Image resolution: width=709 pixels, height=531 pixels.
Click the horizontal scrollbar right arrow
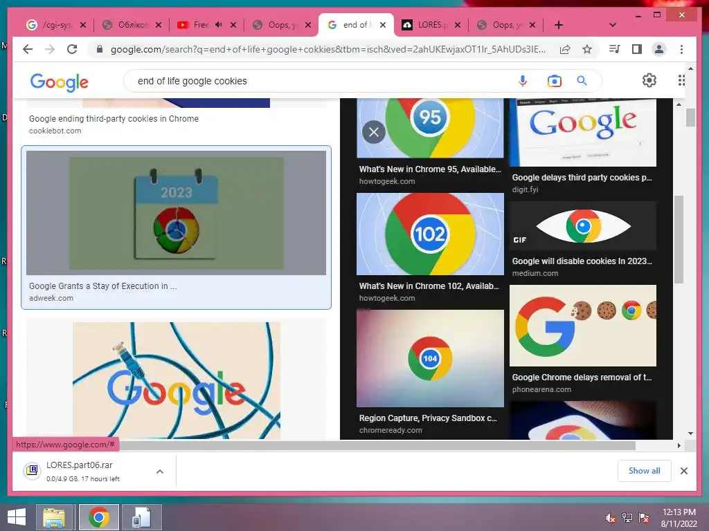pyautogui.click(x=679, y=446)
